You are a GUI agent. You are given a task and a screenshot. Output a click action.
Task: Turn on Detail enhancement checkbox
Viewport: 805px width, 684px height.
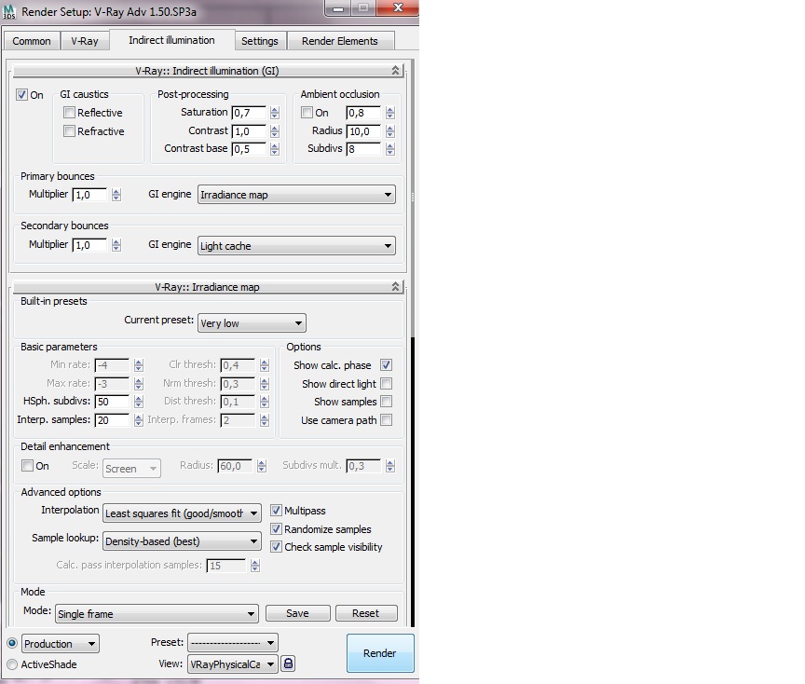[27, 465]
